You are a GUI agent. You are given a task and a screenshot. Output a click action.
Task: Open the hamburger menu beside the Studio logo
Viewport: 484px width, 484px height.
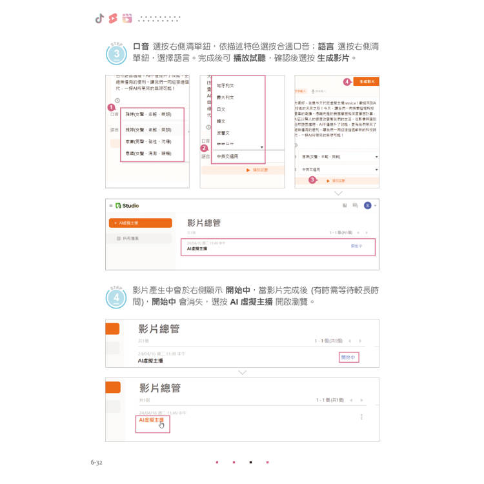click(111, 206)
